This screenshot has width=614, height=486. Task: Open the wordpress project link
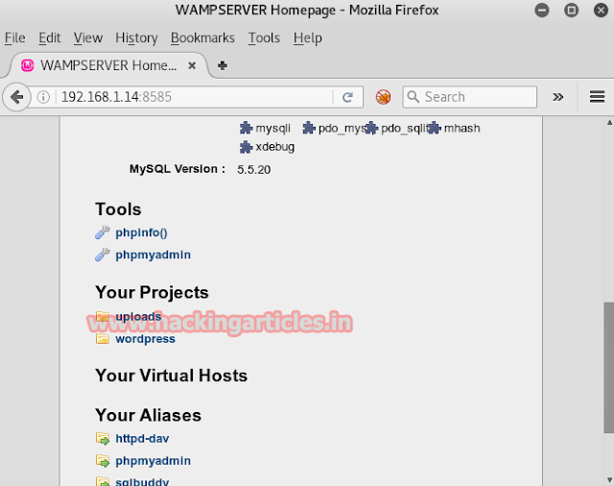click(x=145, y=339)
